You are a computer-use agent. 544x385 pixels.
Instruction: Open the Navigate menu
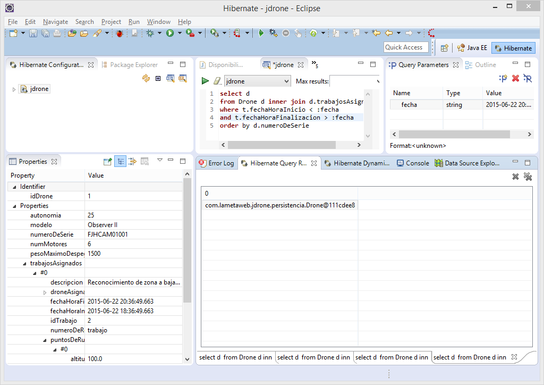[x=55, y=21]
